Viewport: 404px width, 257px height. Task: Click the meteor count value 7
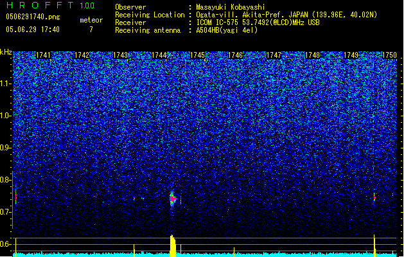(91, 30)
